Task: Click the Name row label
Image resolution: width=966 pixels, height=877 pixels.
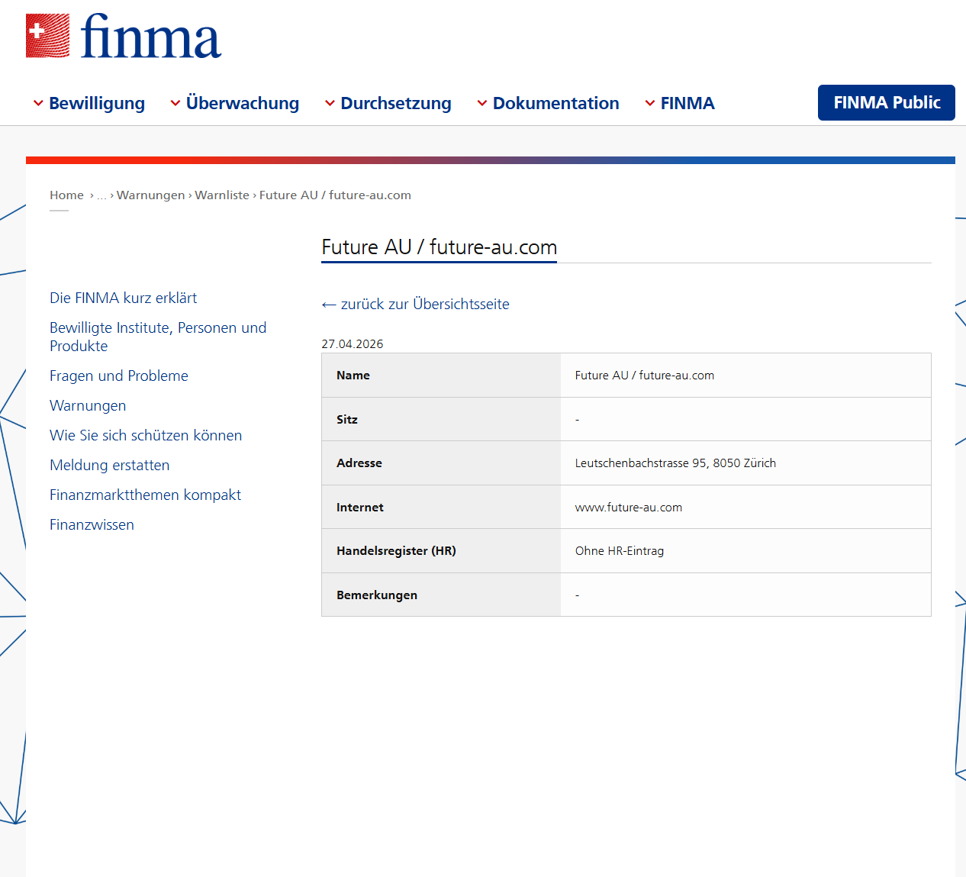Action: click(353, 376)
